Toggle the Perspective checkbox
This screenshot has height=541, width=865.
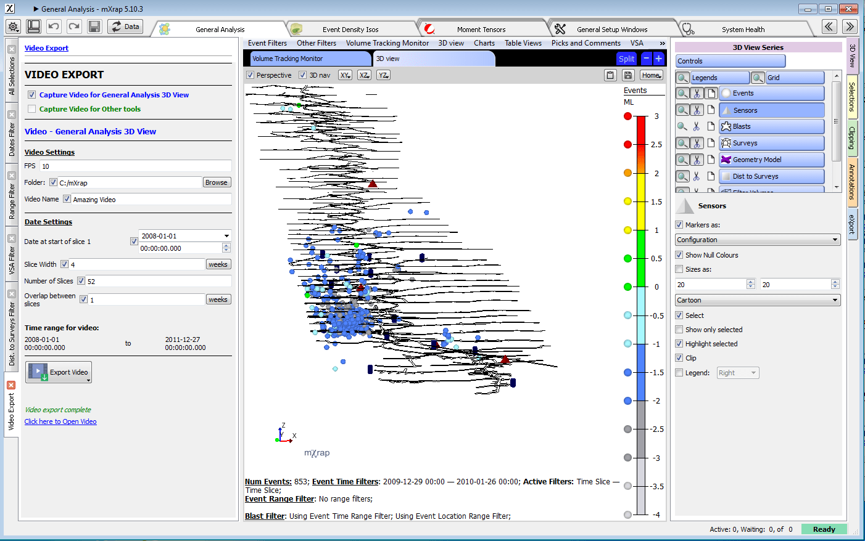[x=250, y=75]
